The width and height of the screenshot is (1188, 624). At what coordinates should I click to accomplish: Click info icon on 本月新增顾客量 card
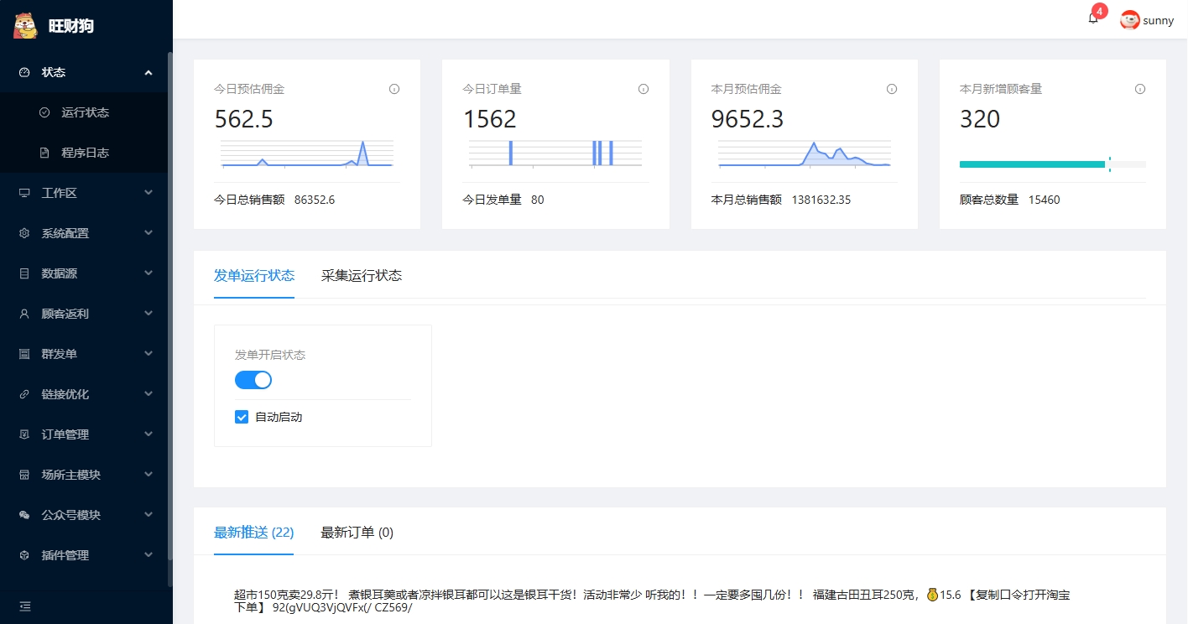pyautogui.click(x=1140, y=89)
